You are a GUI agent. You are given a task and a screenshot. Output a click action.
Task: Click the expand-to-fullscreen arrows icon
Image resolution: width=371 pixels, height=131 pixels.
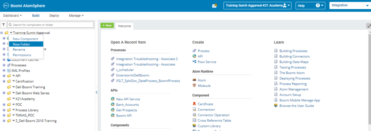click(368, 26)
